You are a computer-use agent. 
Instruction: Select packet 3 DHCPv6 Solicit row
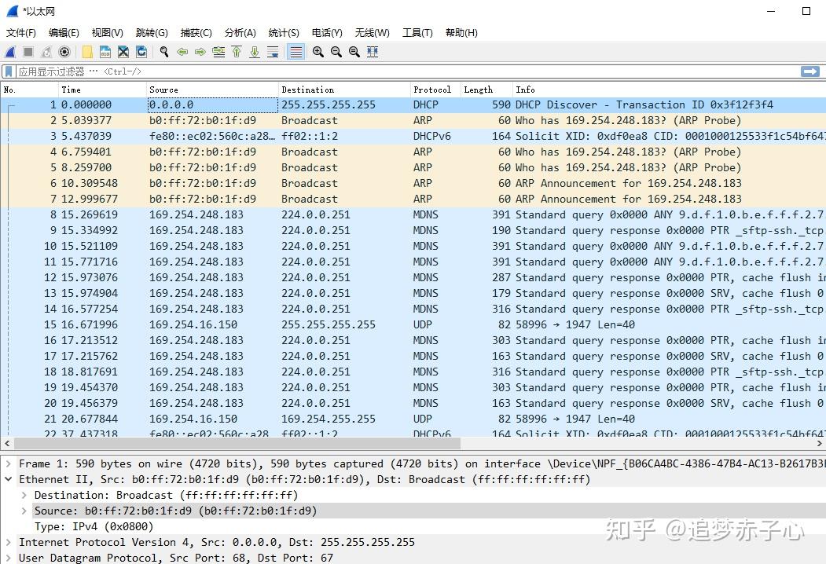click(x=413, y=137)
